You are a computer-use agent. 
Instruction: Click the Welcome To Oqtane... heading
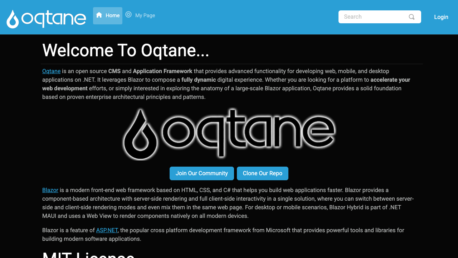pos(126,50)
